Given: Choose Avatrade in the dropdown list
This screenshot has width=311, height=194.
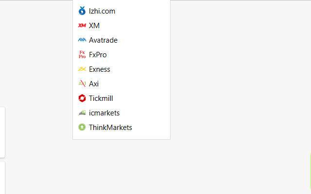Looking at the screenshot, I should [103, 40].
